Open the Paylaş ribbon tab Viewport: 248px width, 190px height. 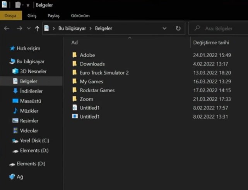pos(54,15)
